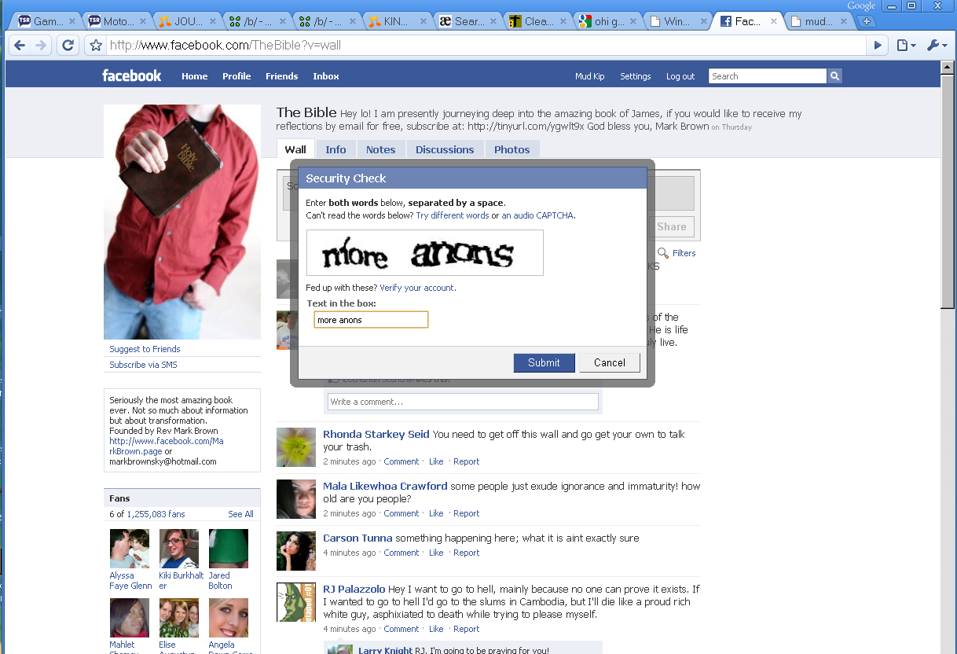Select the Wall page tab

click(295, 149)
